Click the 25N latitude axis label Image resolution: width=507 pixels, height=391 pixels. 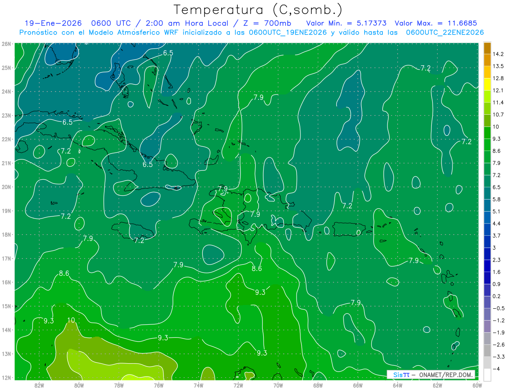(x=6, y=67)
